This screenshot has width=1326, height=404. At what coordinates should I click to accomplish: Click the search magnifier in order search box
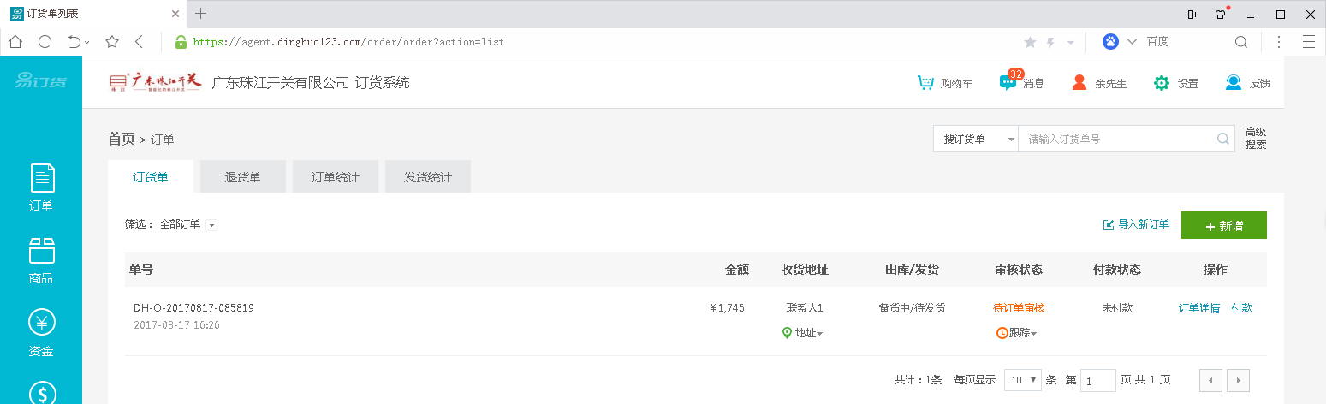(x=1224, y=139)
